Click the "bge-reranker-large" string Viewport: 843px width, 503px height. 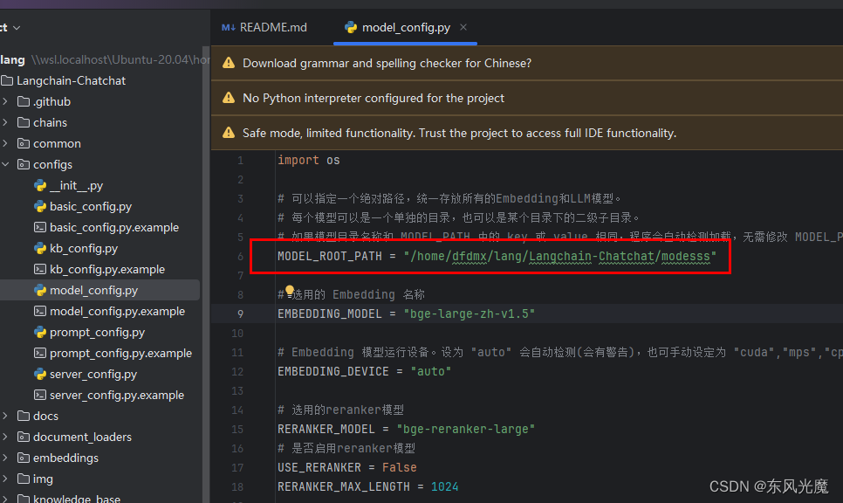pyautogui.click(x=466, y=429)
